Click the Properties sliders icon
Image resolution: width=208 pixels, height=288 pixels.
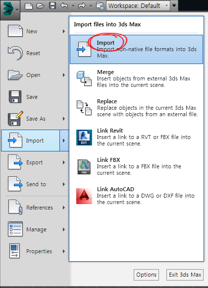15,251
